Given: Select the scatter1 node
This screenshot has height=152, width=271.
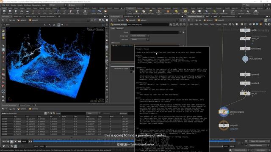Looking at the screenshot, I should [x=245, y=83].
